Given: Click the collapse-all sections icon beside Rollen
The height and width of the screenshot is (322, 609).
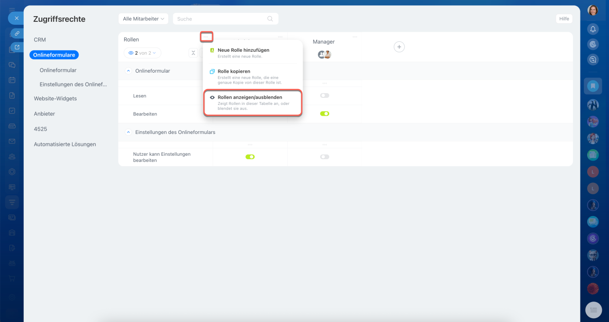Looking at the screenshot, I should 193,53.
